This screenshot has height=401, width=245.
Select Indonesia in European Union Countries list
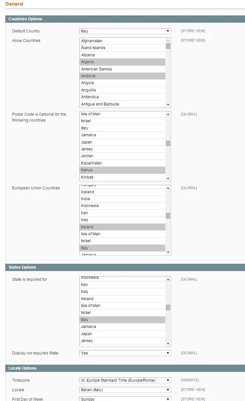pos(122,206)
